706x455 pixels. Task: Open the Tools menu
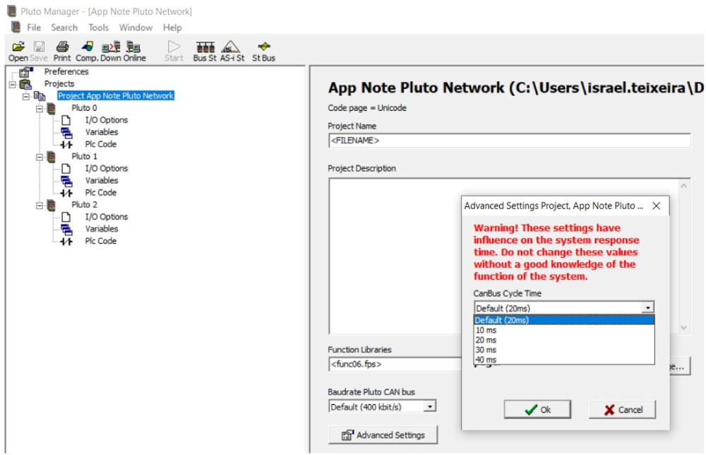tap(98, 28)
